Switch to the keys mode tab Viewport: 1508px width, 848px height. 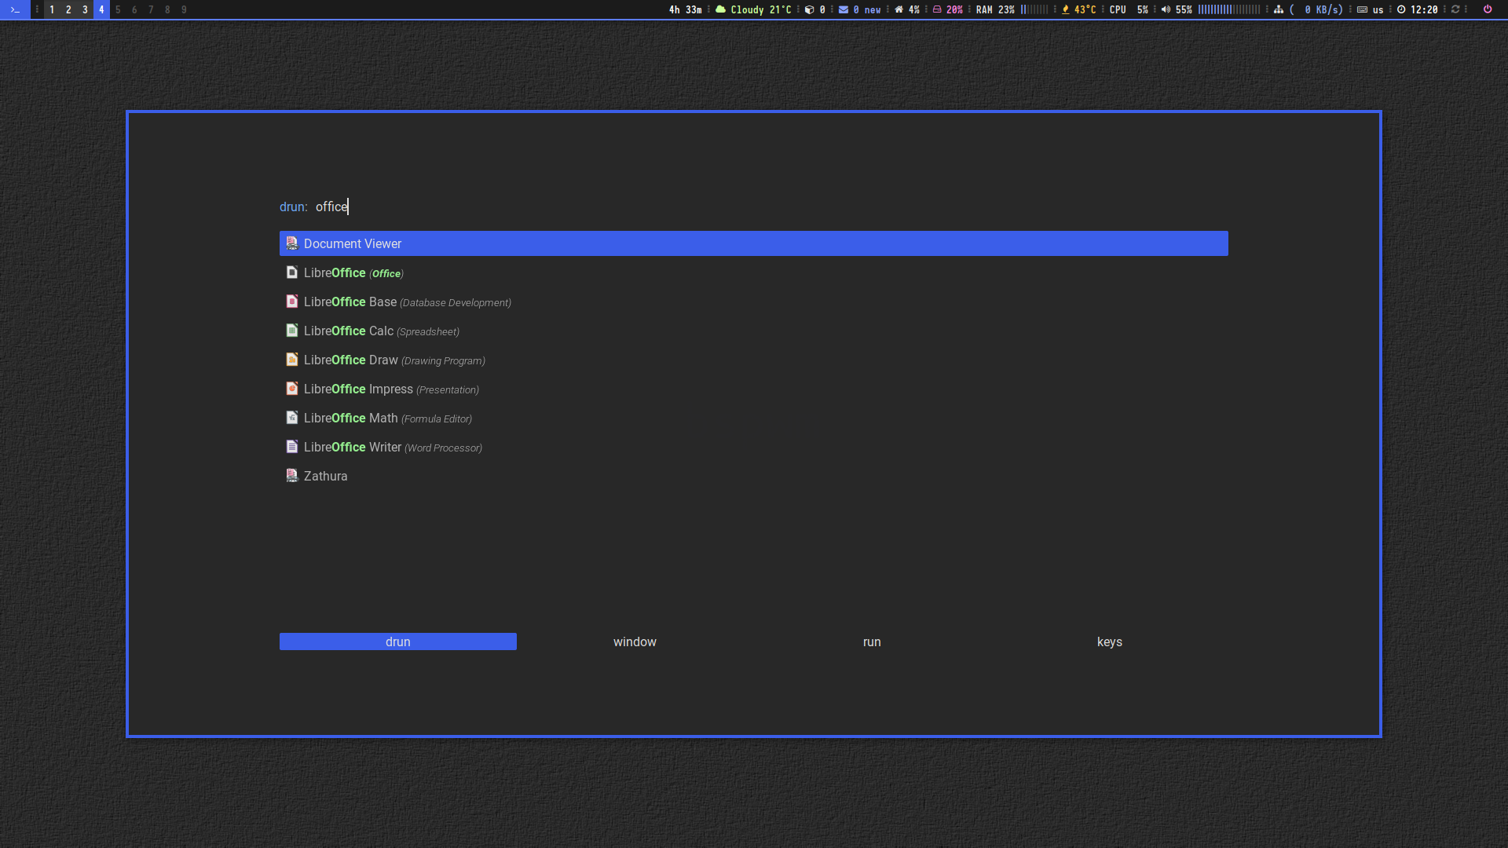(1110, 641)
